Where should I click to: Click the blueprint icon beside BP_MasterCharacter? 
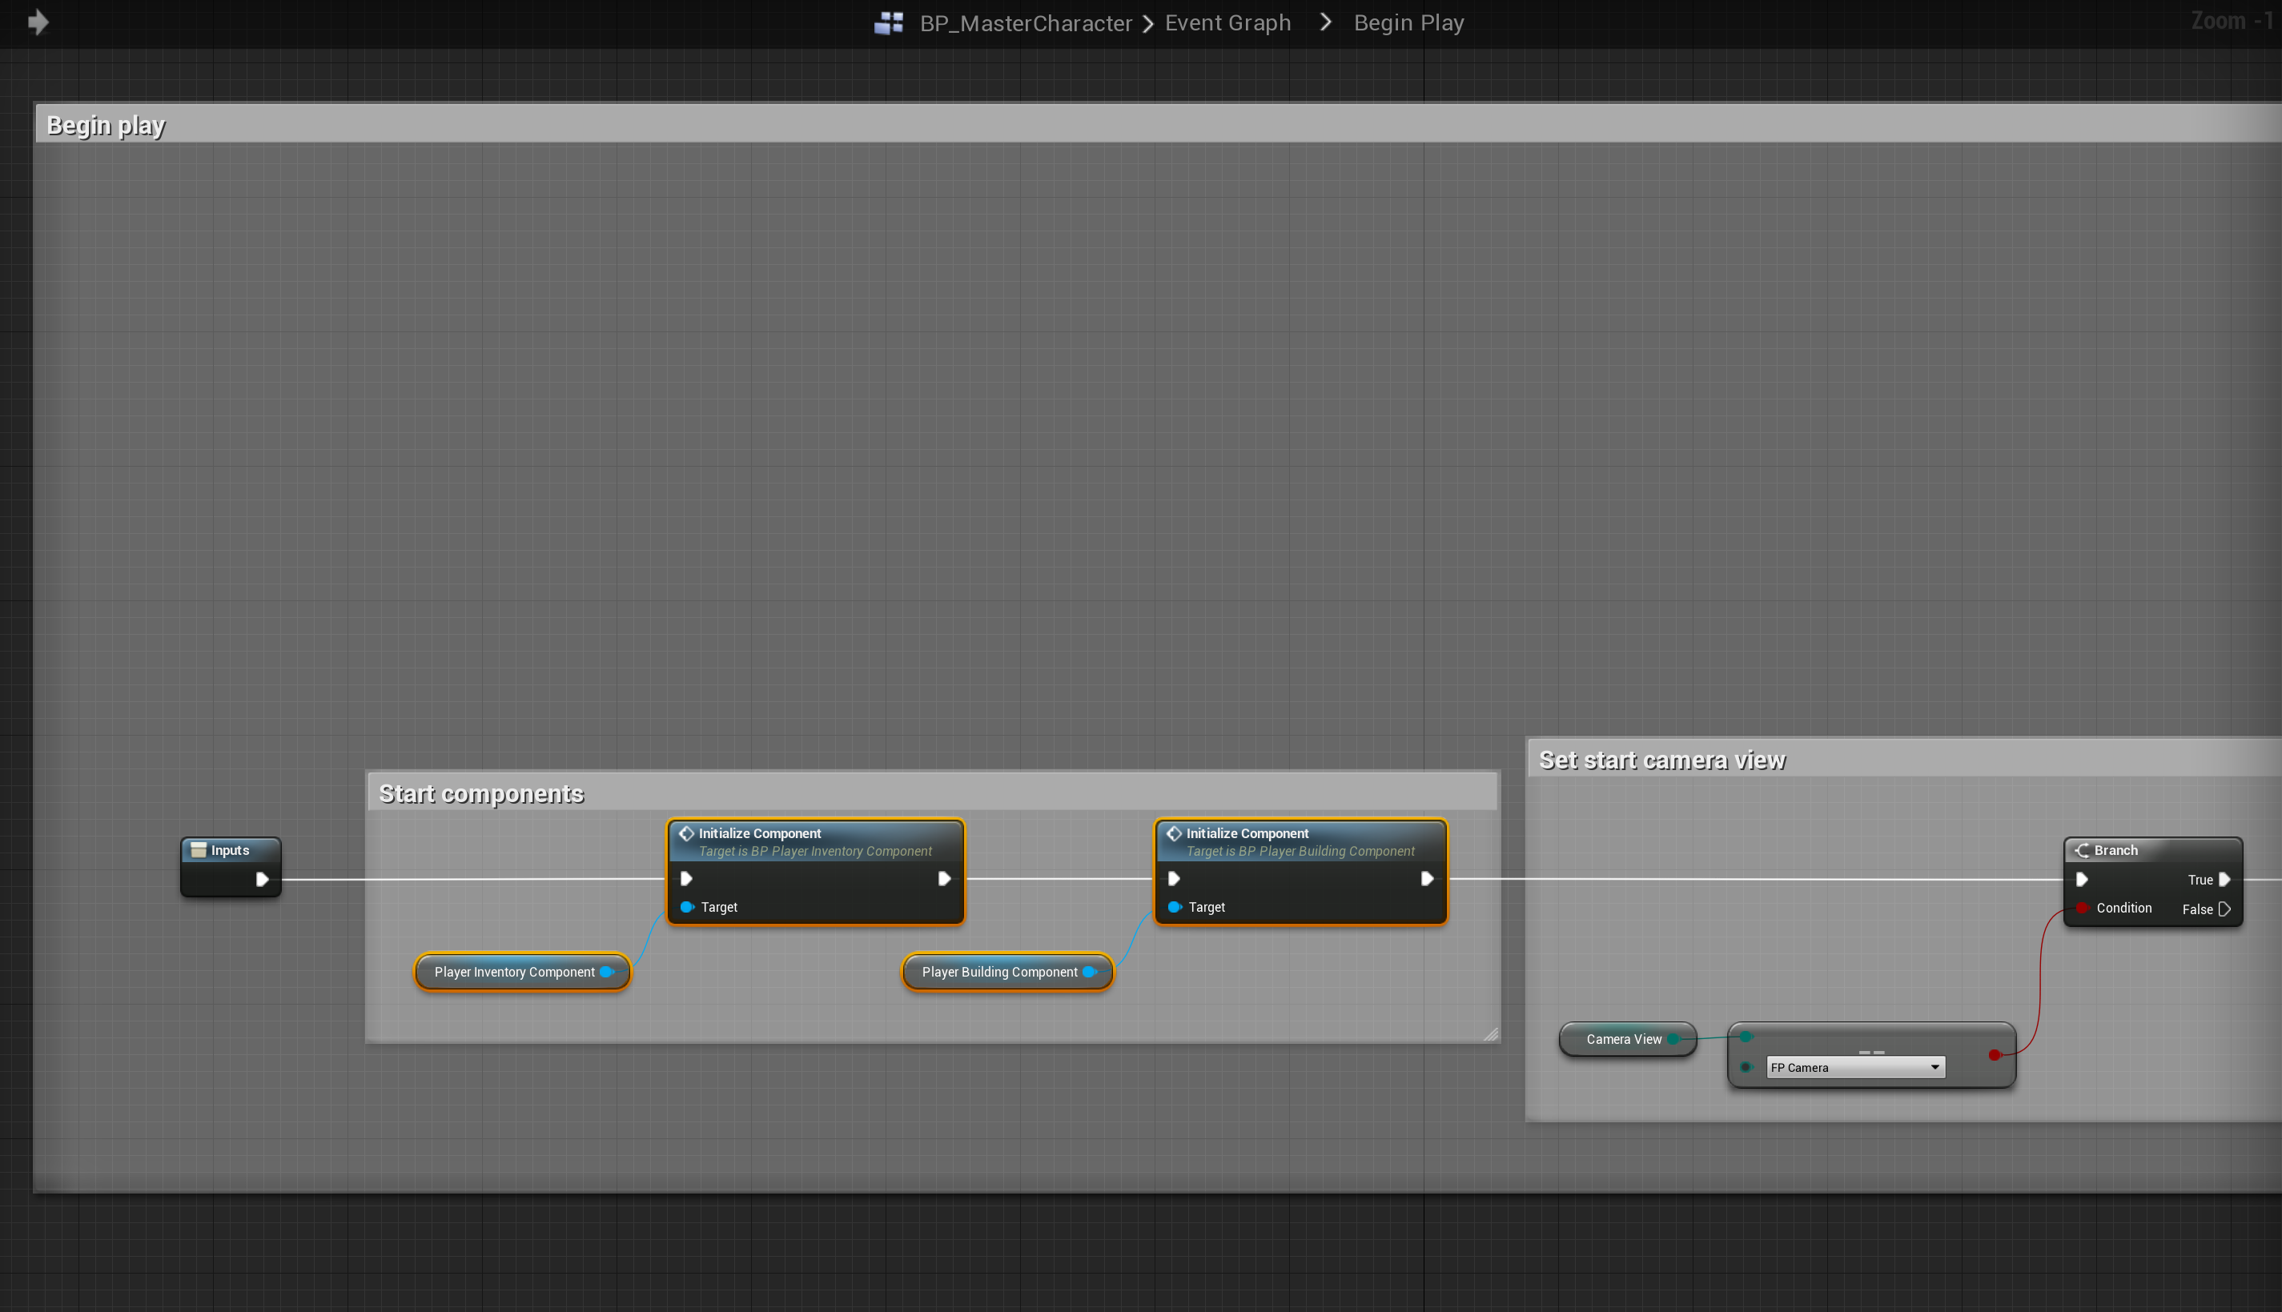888,22
